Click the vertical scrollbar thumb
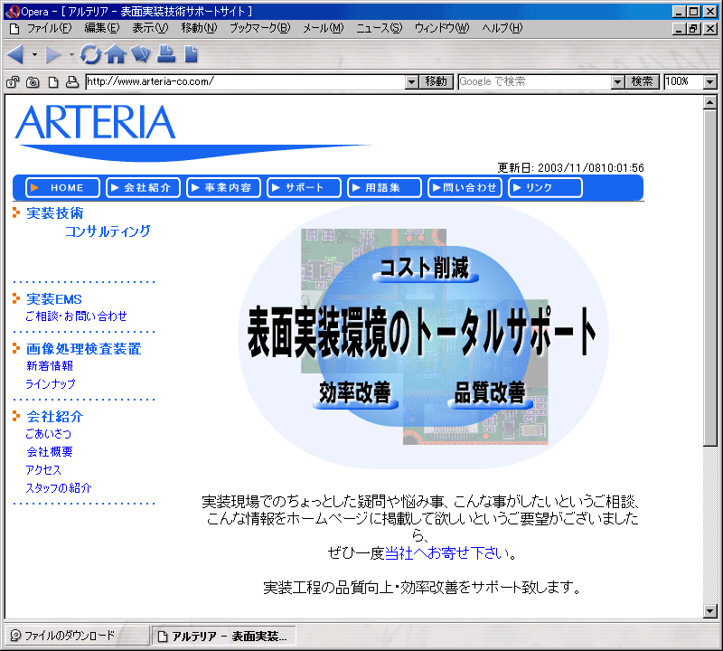 [x=710, y=278]
